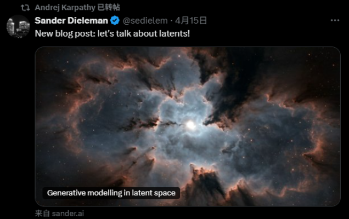The image size is (349, 219).
Task: Open the sander.ai source link
Action: 68,214
